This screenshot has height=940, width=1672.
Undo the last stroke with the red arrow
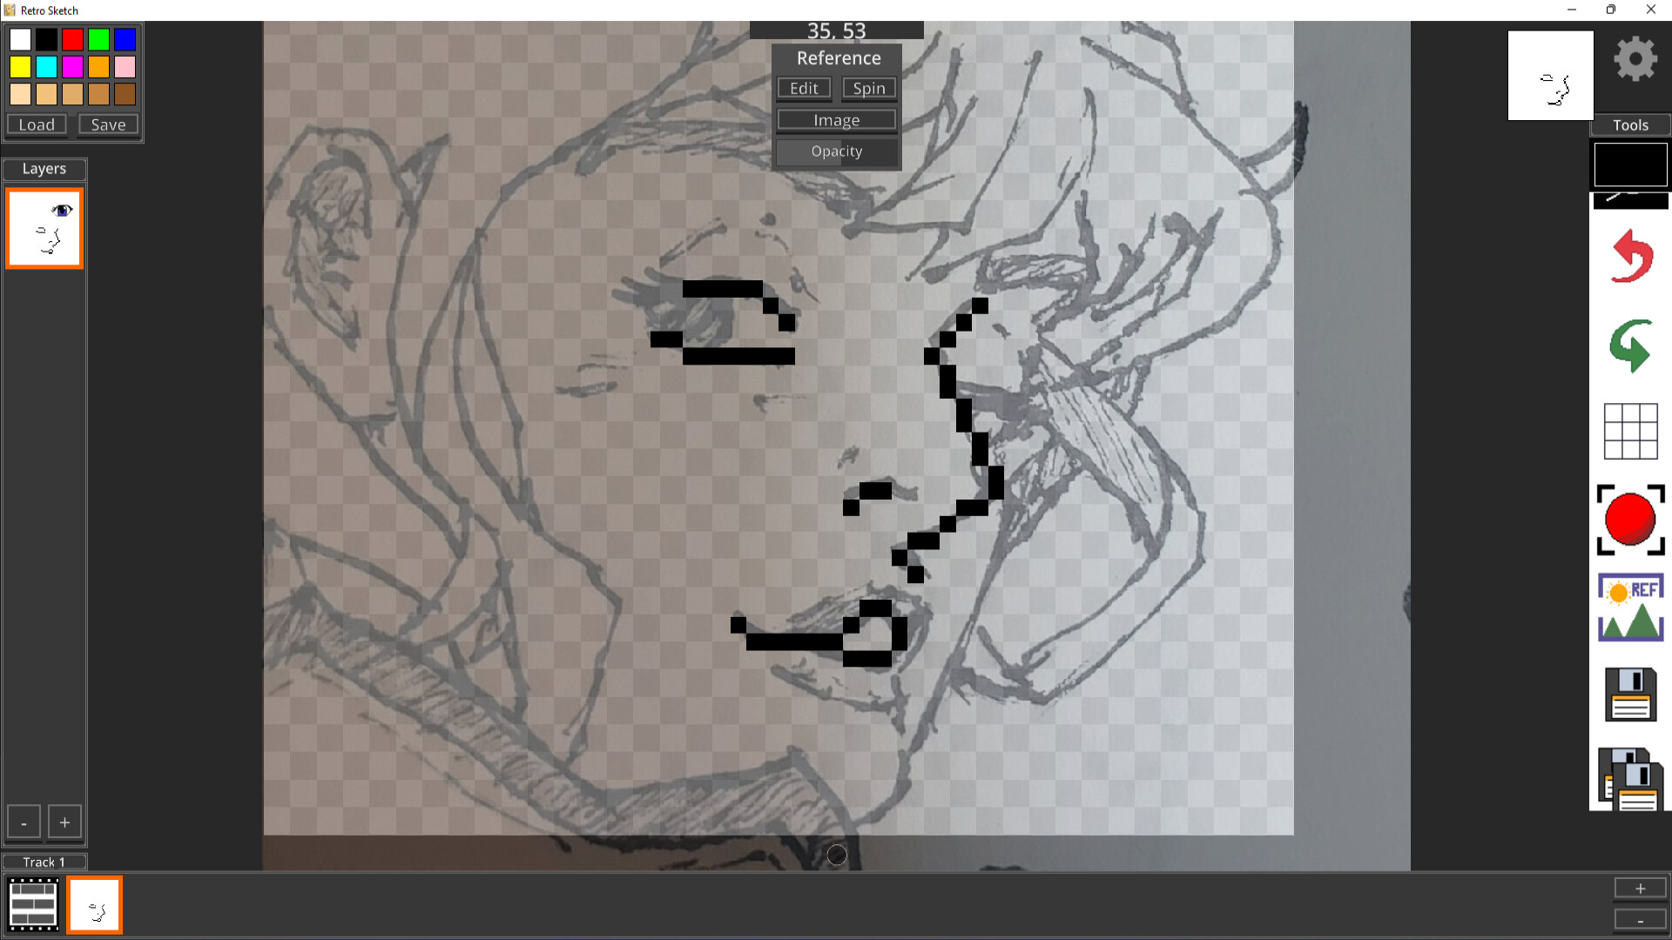click(x=1630, y=256)
